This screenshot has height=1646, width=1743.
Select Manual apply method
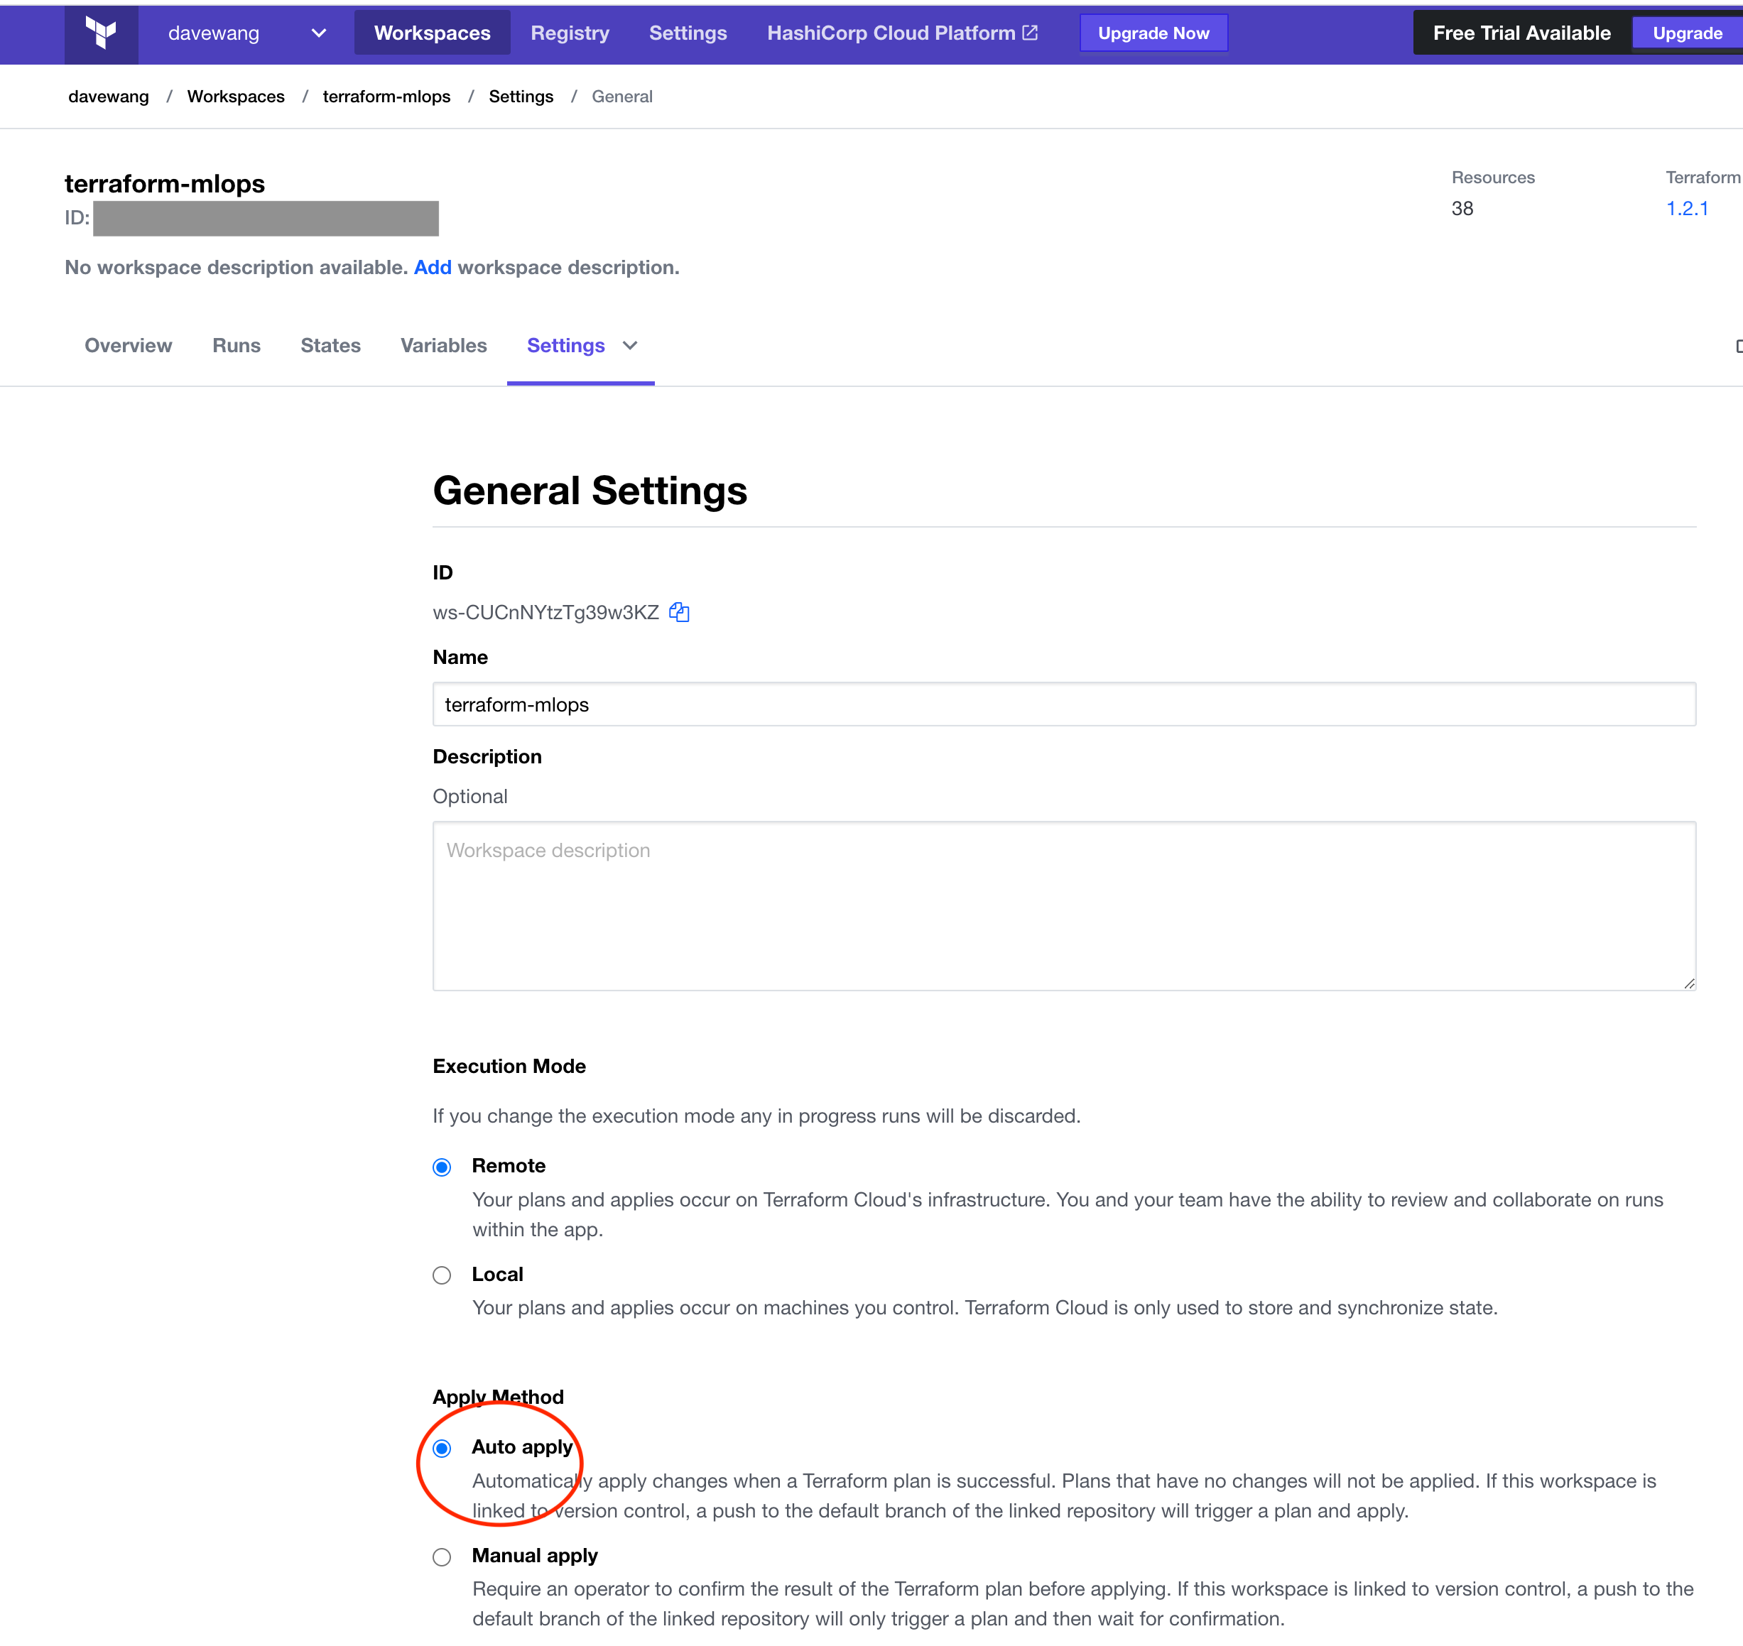(x=442, y=1557)
